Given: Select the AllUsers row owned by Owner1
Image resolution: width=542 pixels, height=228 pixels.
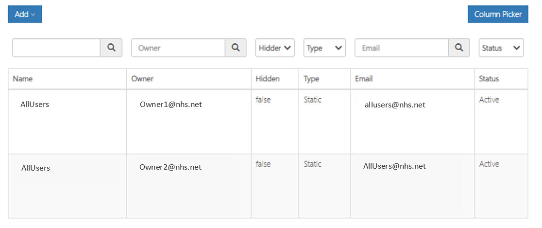Looking at the screenshot, I should click(x=268, y=122).
